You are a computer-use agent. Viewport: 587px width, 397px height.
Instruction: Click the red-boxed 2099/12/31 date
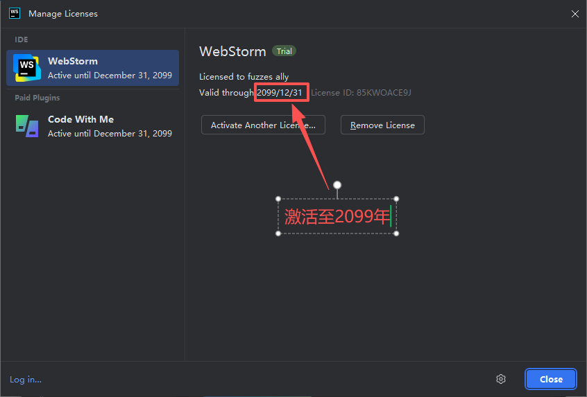point(280,93)
